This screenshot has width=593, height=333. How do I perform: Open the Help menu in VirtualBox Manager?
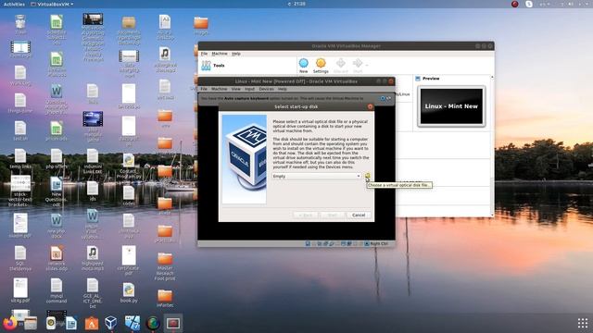tap(236, 54)
